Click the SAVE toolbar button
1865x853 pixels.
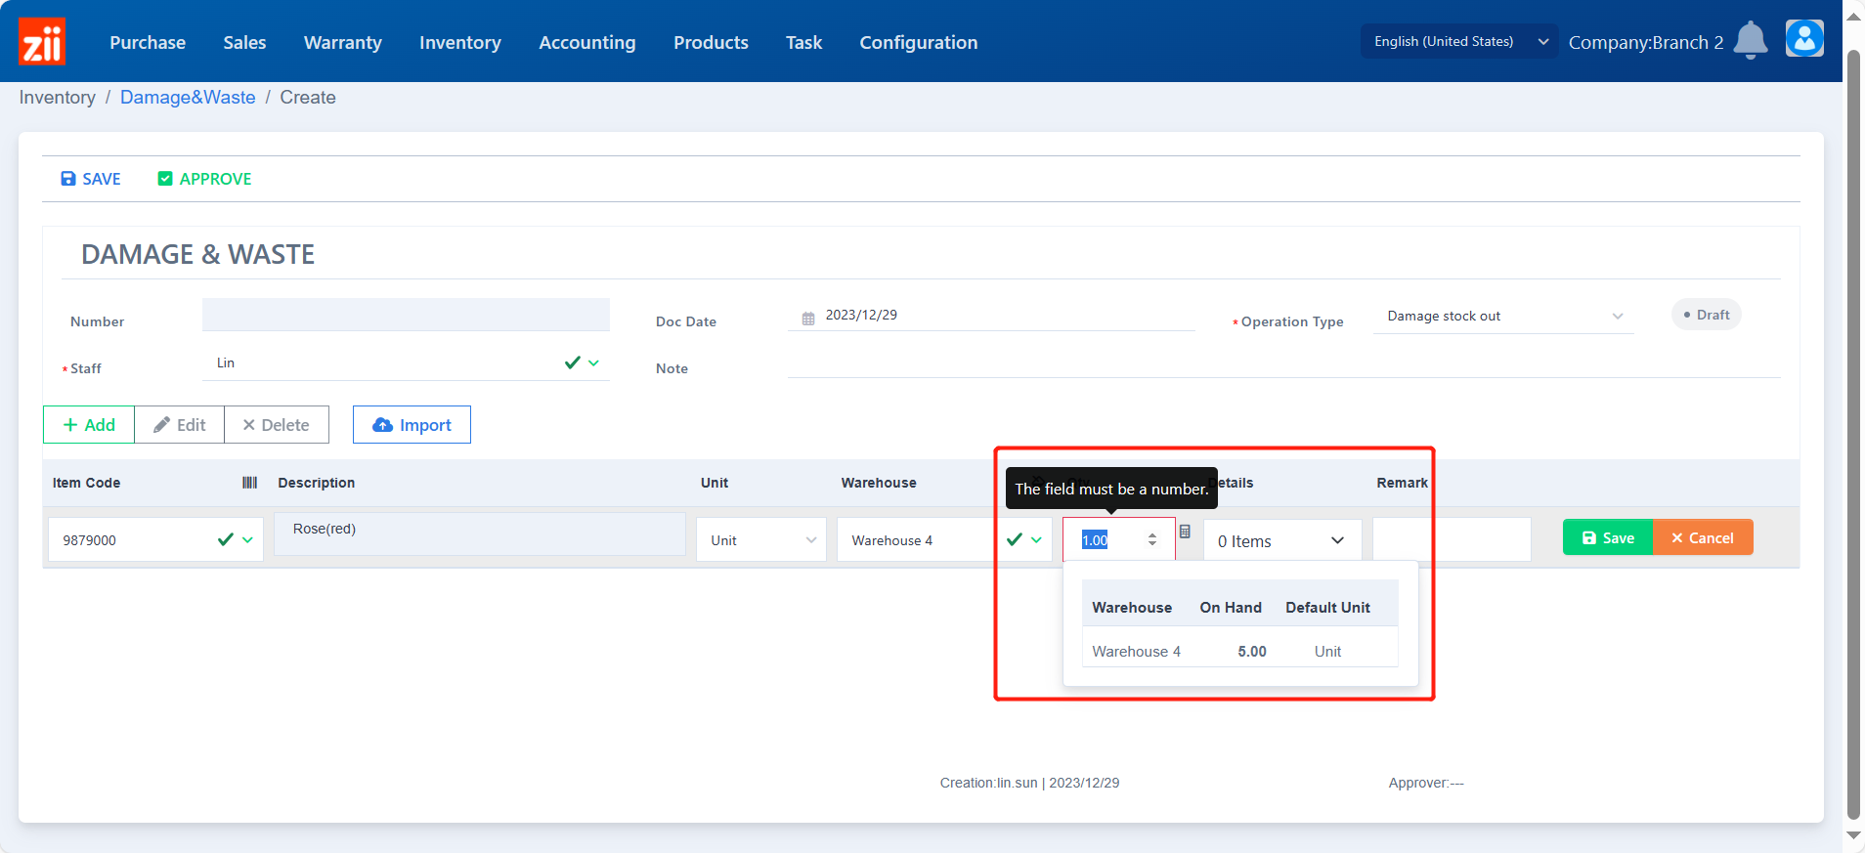point(91,179)
